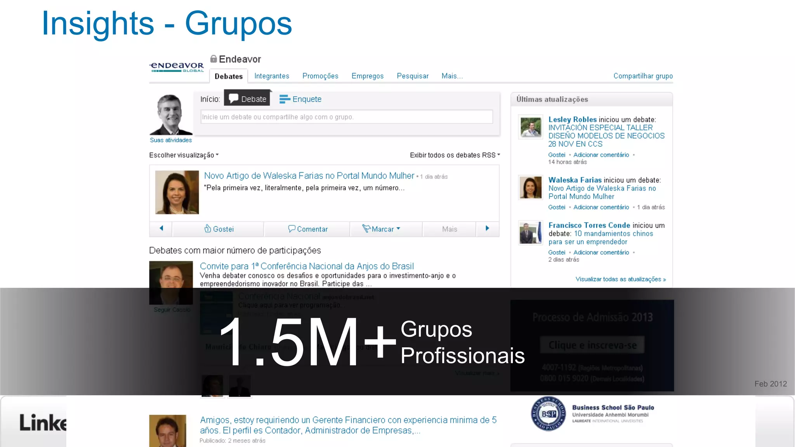Select the Debate speech bubble button
The height and width of the screenshot is (447, 795).
coord(247,99)
